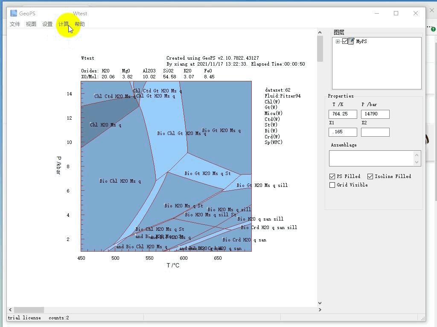The image size is (437, 327).
Task: Click the T /K input field
Action: click(x=343, y=114)
